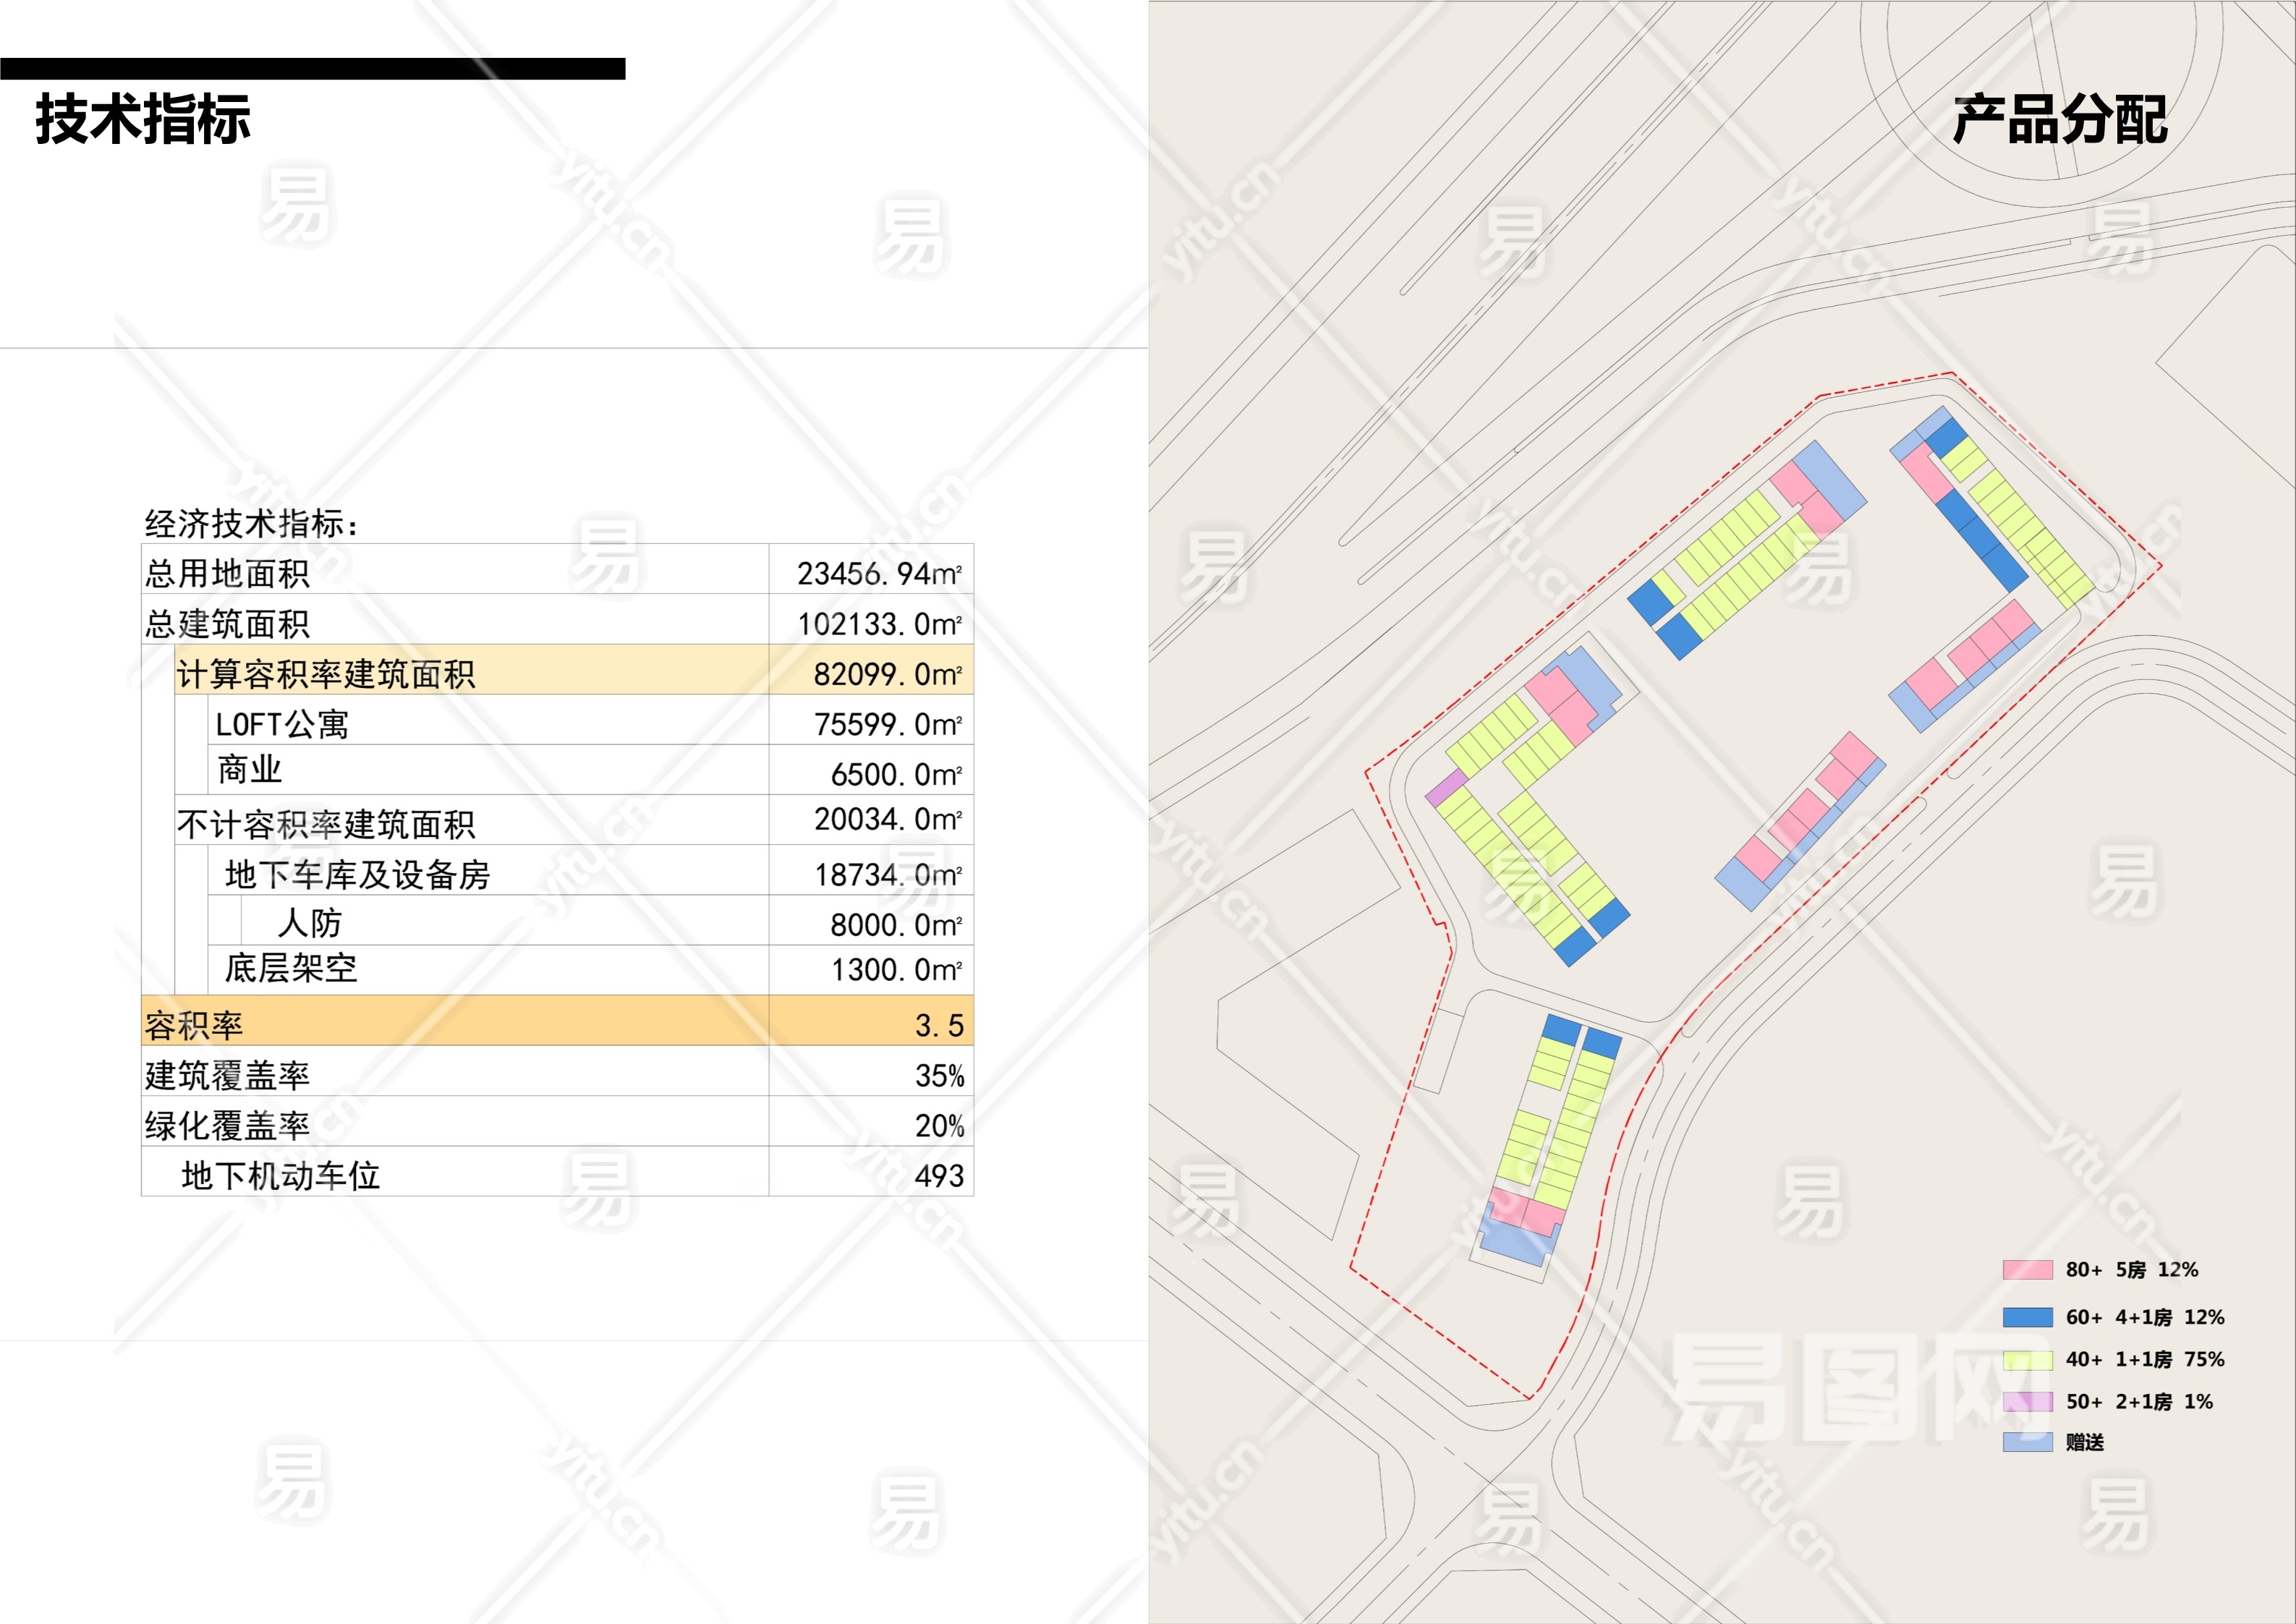2296x1624 pixels.
Task: Click the purple 50+ 2+1房 legend swatch
Action: coord(2027,1401)
